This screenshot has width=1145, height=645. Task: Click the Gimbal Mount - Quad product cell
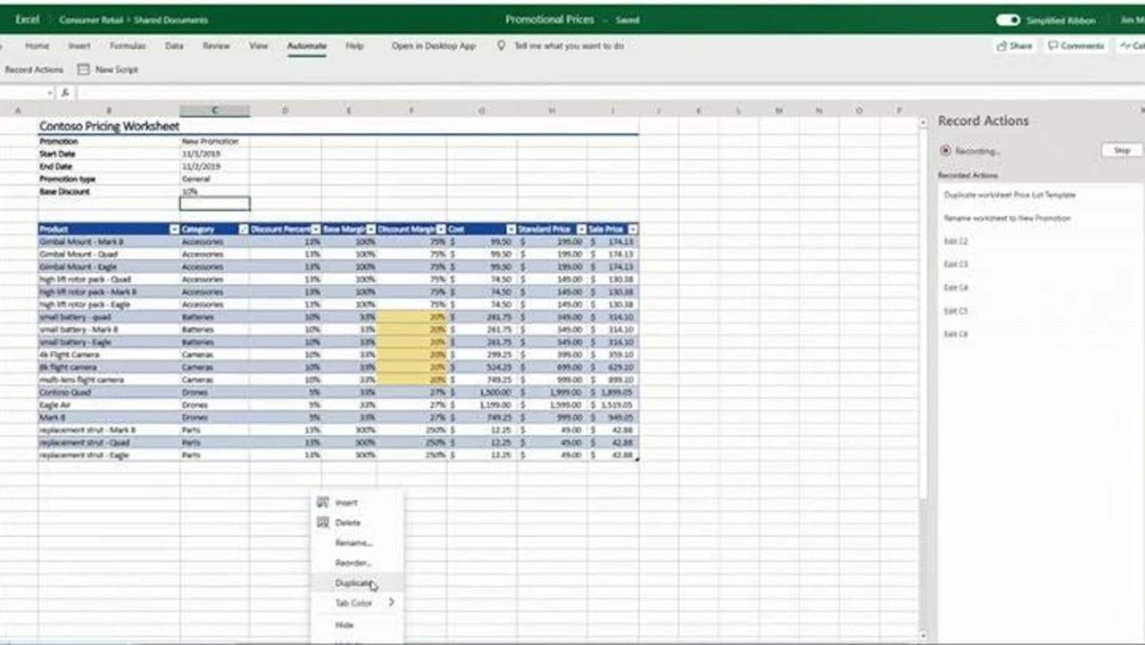coord(109,254)
